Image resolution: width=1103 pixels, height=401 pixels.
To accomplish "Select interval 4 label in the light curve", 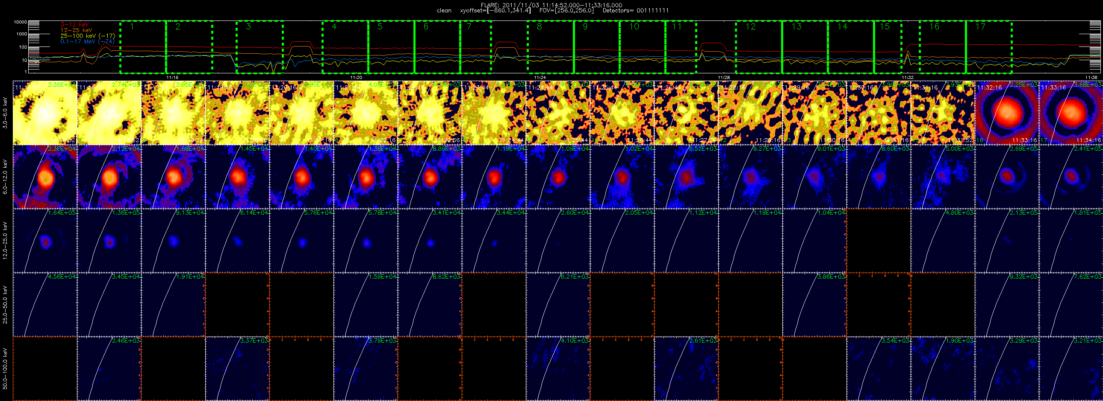I will [334, 27].
